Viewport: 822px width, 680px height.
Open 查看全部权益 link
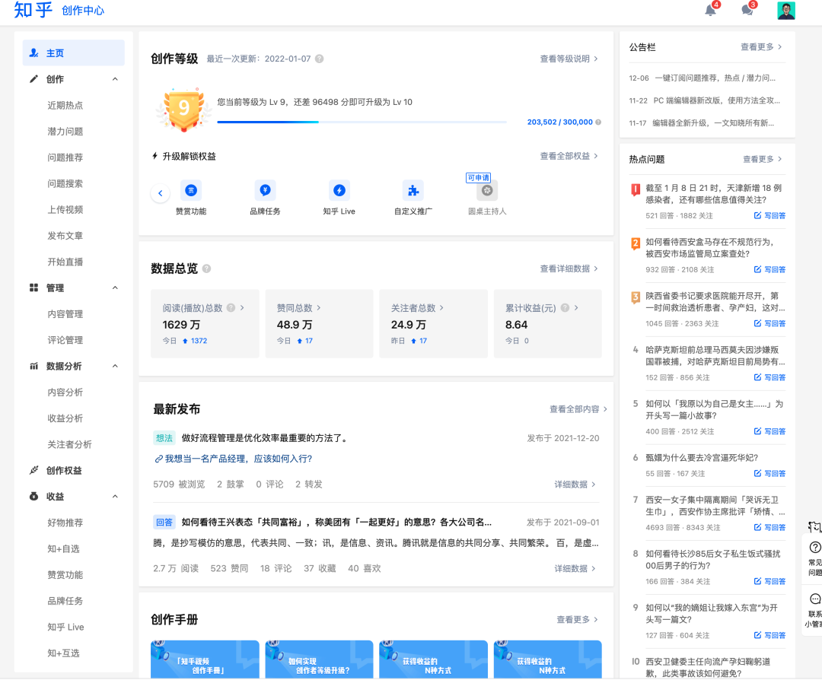(569, 156)
